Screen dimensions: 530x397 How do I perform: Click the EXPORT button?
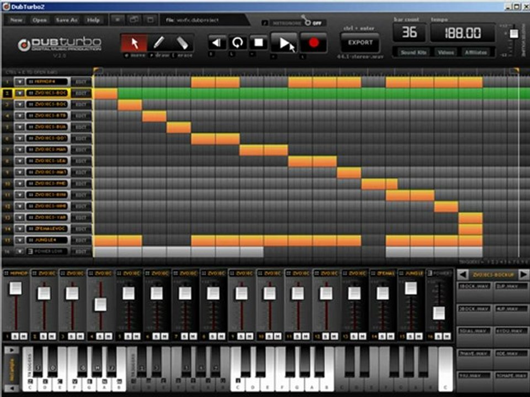click(360, 43)
